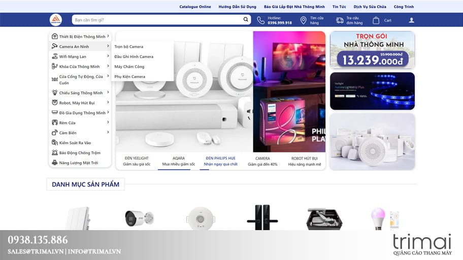The height and width of the screenshot is (260, 463).
Task: Click the Tìm cửa hàng text
Action: 317,20
